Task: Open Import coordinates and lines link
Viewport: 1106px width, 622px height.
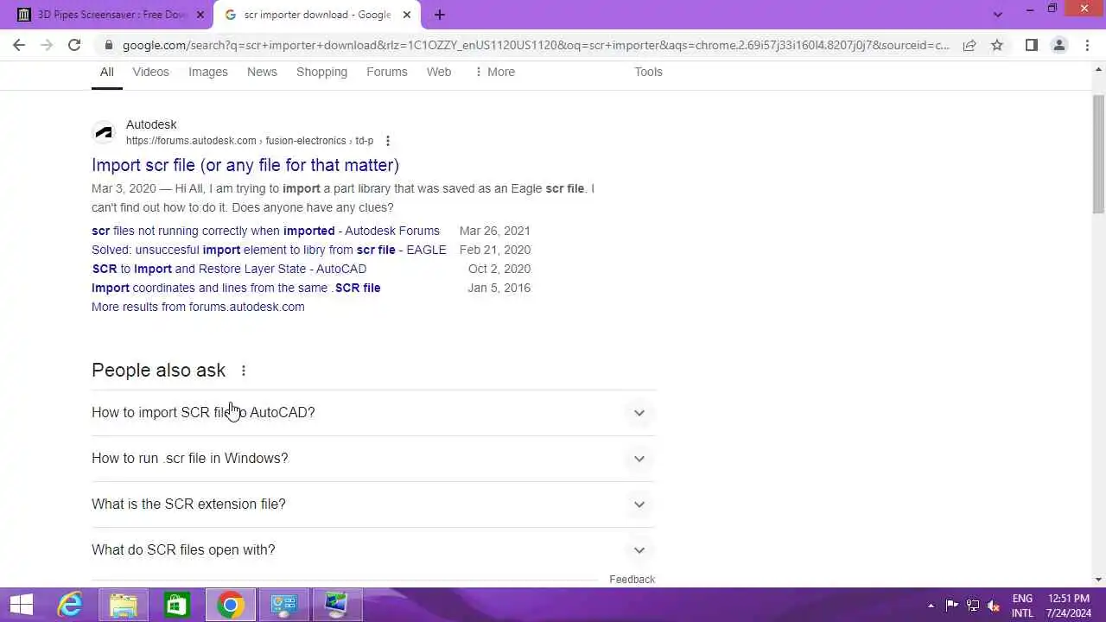Action: point(236,288)
